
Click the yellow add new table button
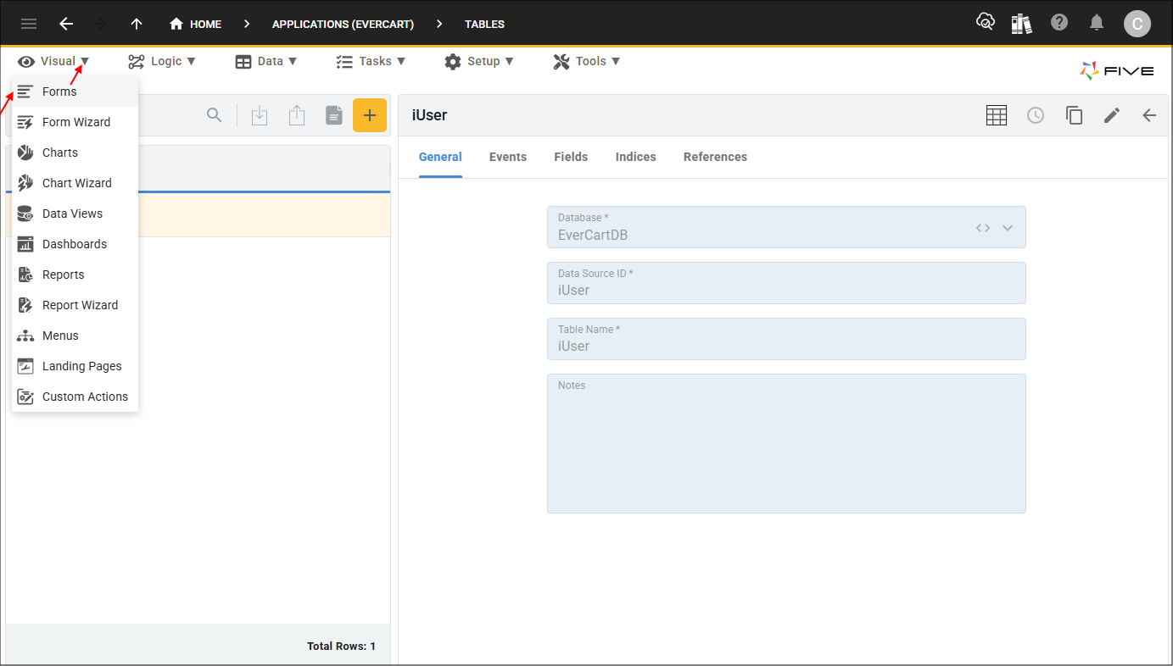pos(369,115)
